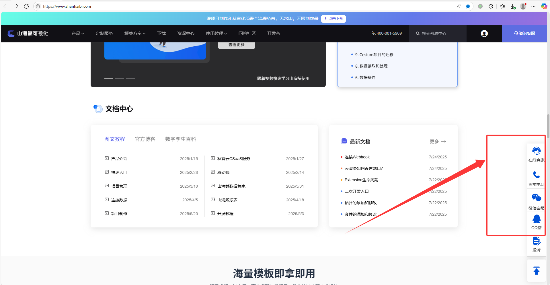This screenshot has height=285, width=550.
Task: Open the 问答社区 nav item
Action: [247, 34]
